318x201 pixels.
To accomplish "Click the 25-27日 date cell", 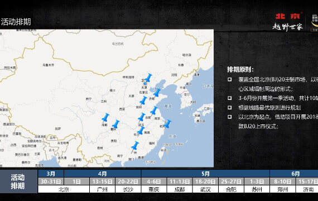I will [x=231, y=181].
